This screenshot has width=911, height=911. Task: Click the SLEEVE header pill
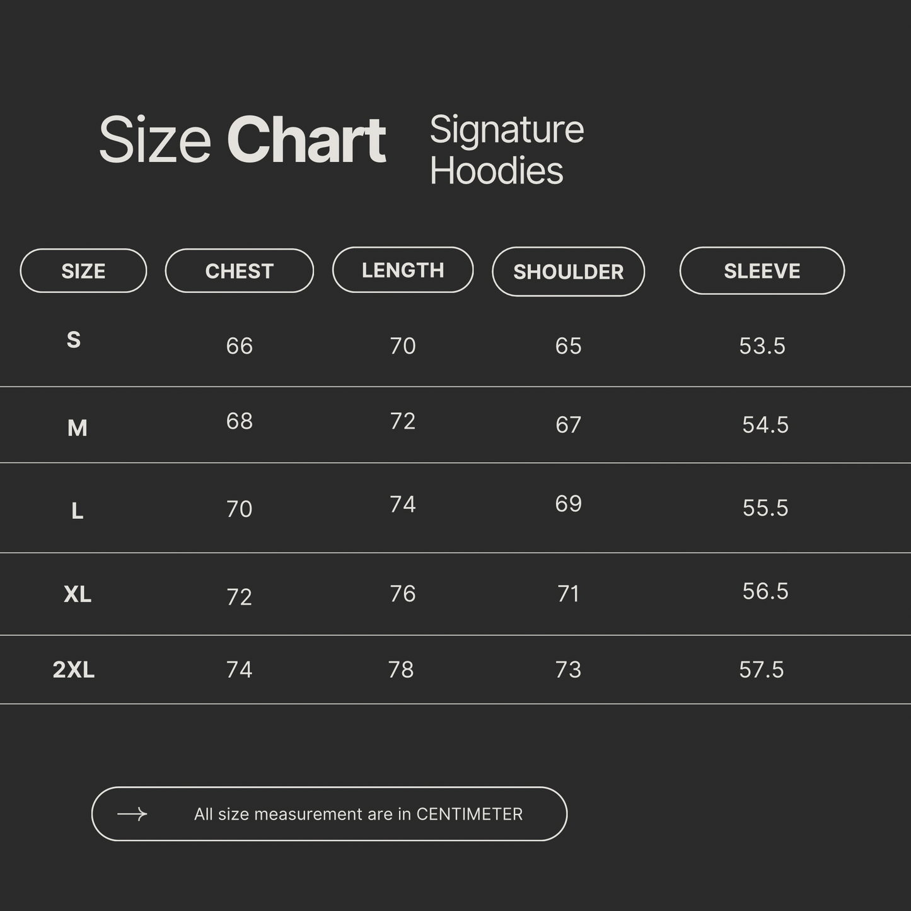pos(762,271)
